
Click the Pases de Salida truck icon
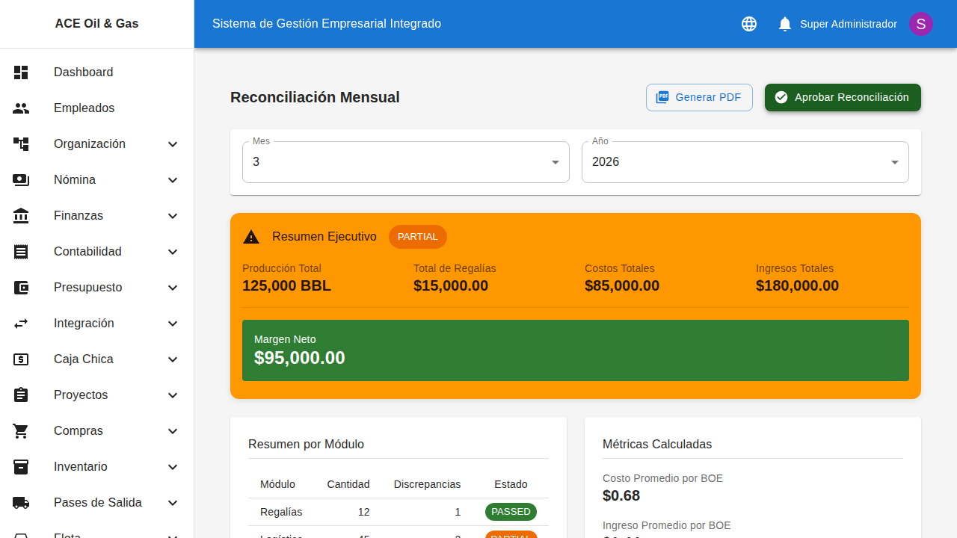click(21, 502)
